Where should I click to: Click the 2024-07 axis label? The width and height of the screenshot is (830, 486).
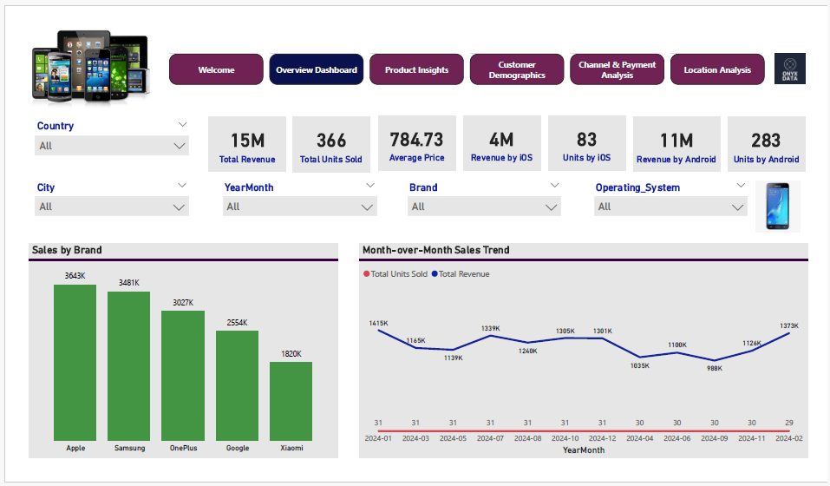click(x=490, y=438)
